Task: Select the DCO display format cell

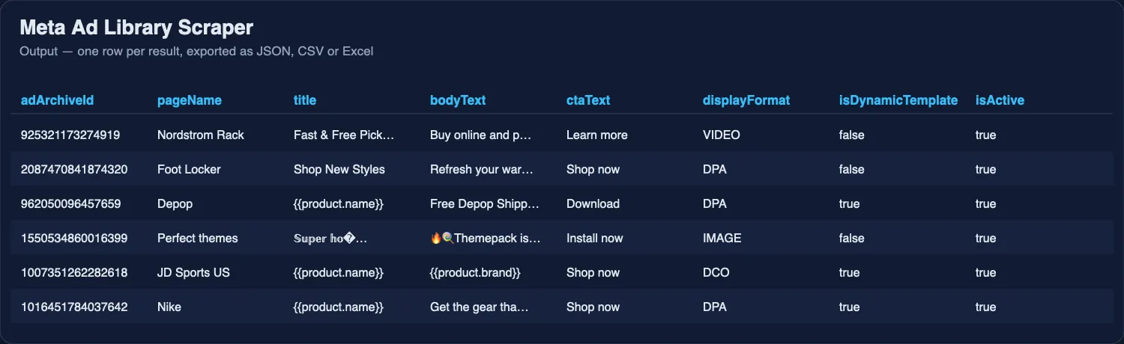Action: [x=716, y=273]
